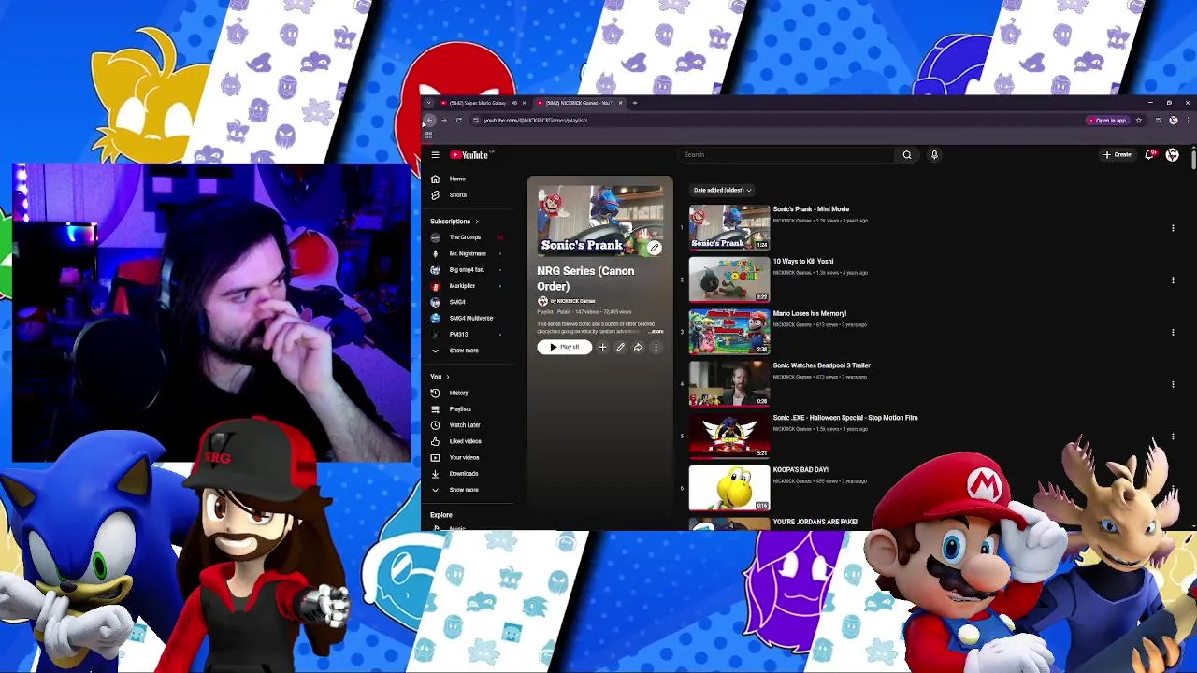Click the Home icon in sidebar
Screen dimensions: 1197x673
pyautogui.click(x=435, y=179)
